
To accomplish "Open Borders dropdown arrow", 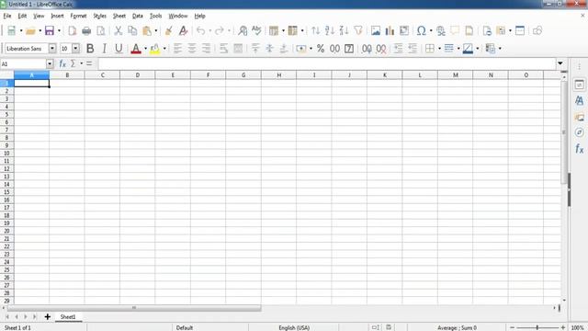I will point(439,49).
